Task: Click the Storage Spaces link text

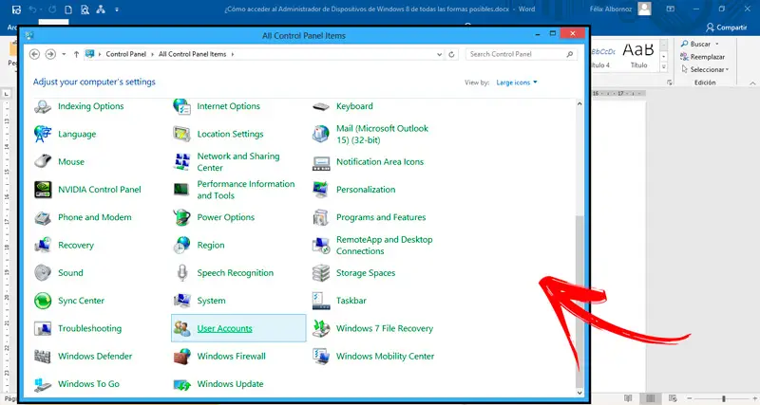Action: (366, 273)
